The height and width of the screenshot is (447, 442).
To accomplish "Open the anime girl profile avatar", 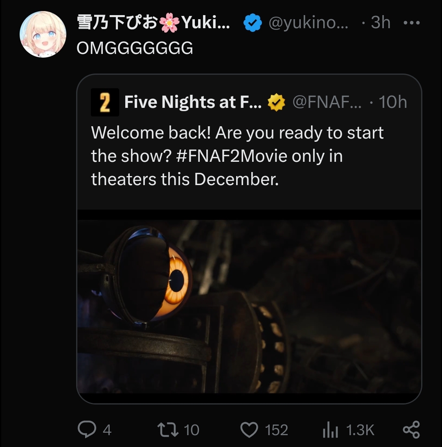I will (x=43, y=34).
